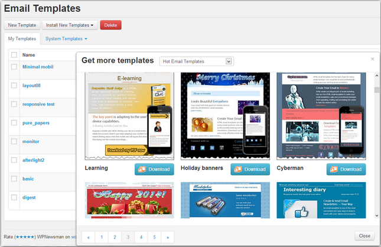The image size is (381, 247).
Task: Open the Merry Christmas template preview
Action: pos(225,116)
